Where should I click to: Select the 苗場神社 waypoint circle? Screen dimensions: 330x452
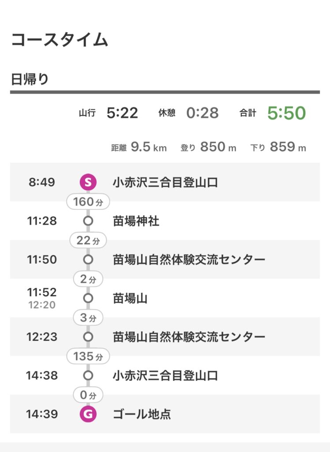pos(88,221)
